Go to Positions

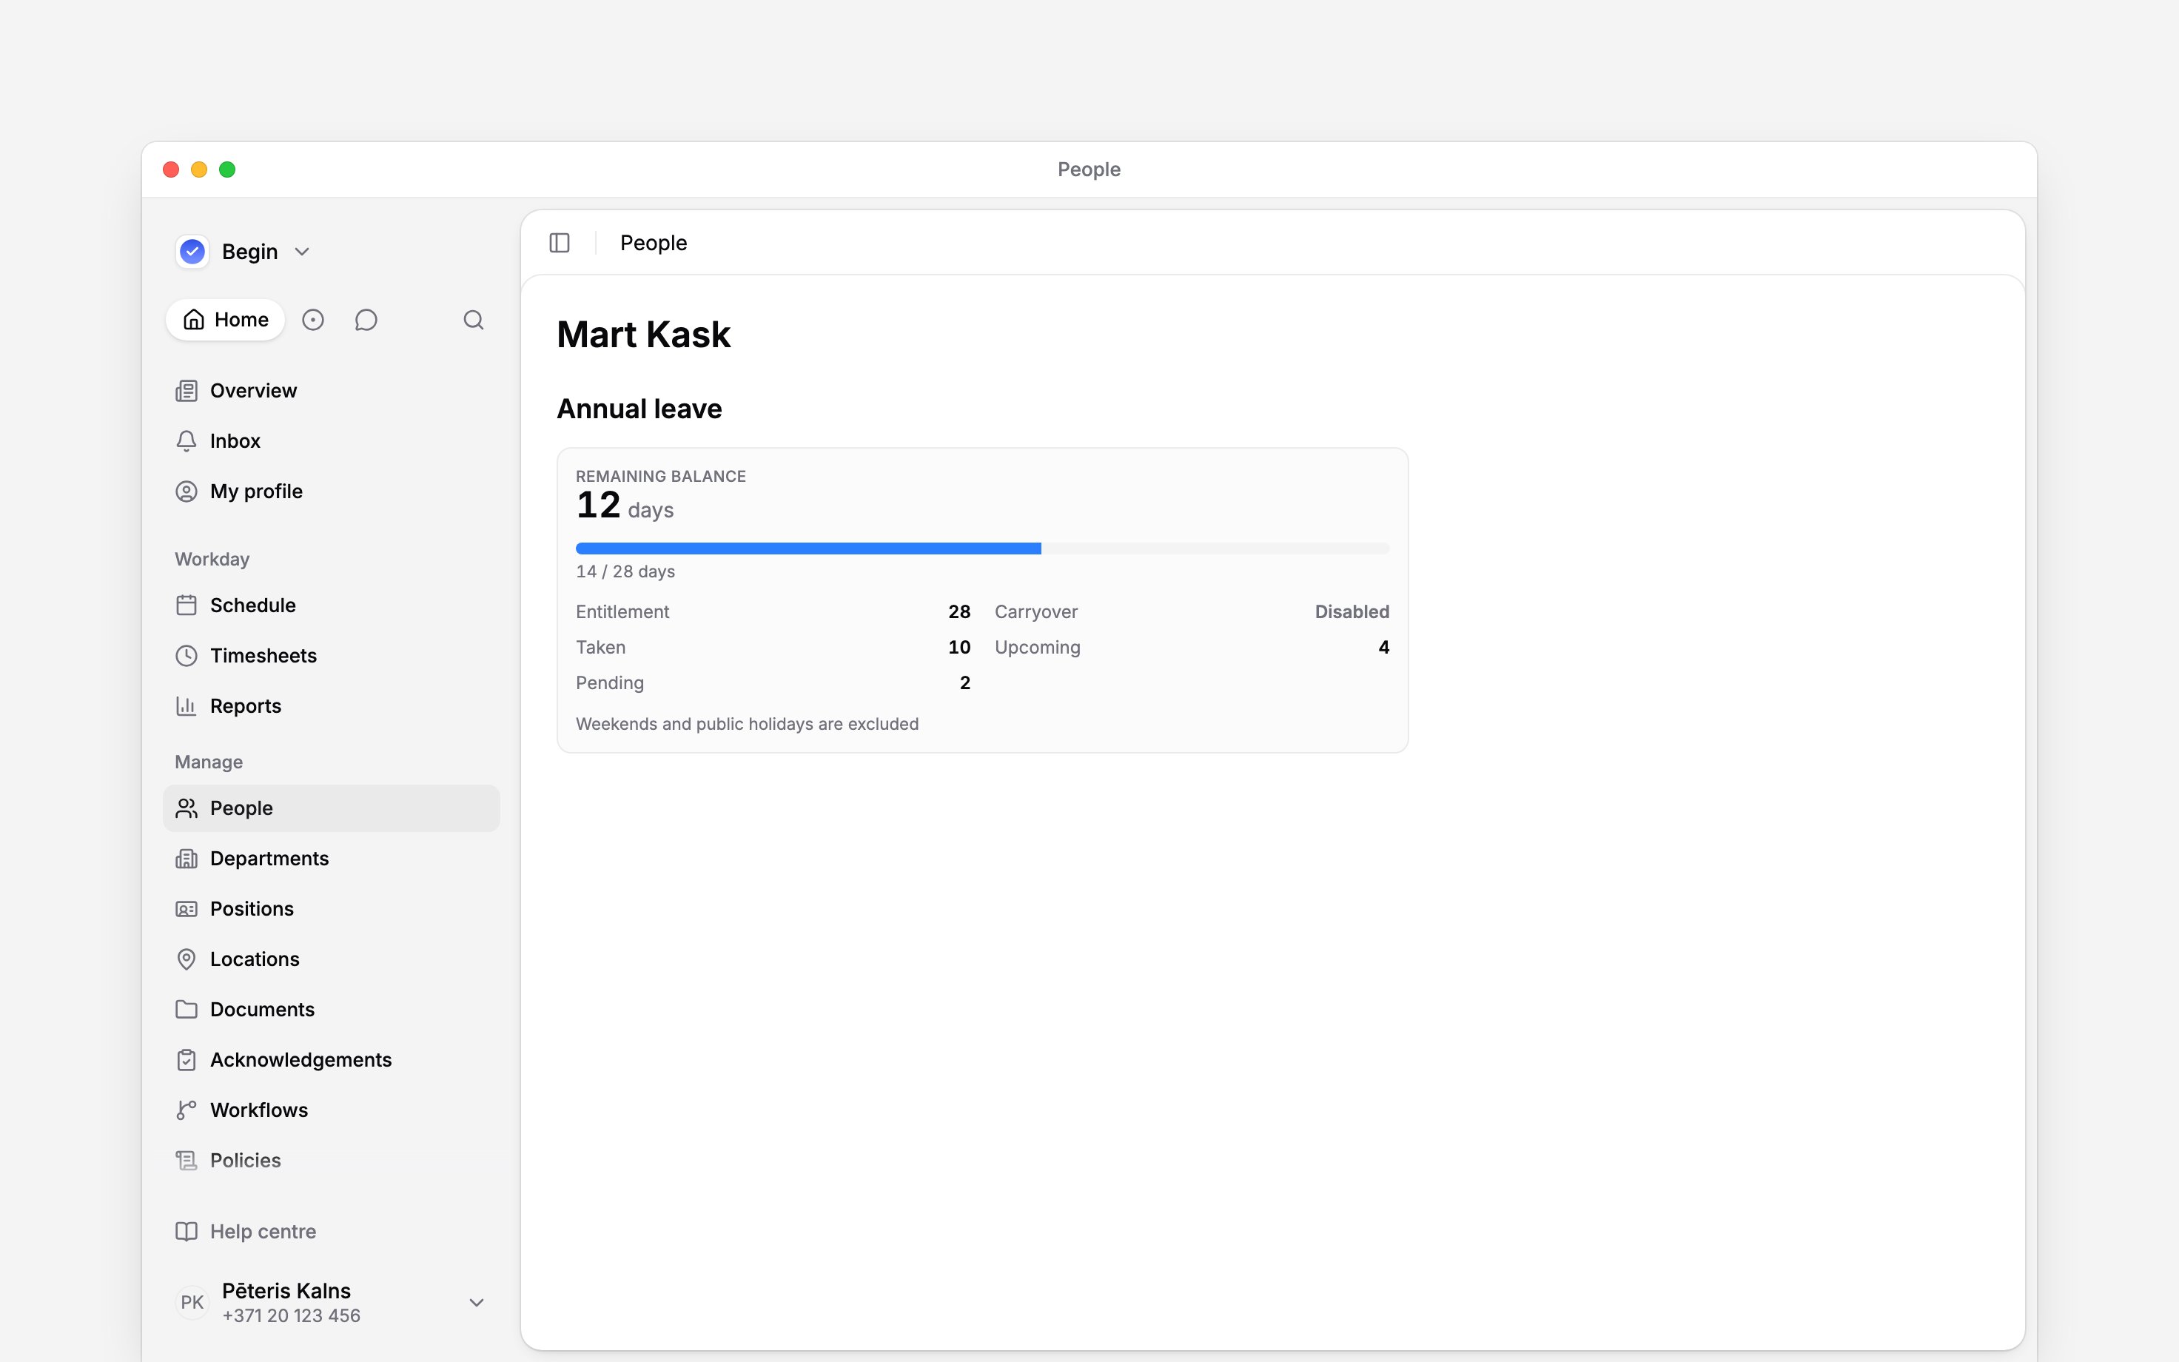[332, 909]
